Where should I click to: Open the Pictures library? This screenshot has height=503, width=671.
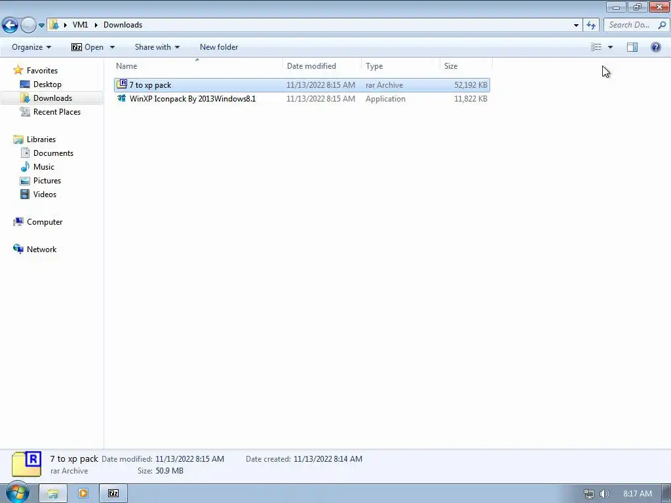(x=47, y=181)
